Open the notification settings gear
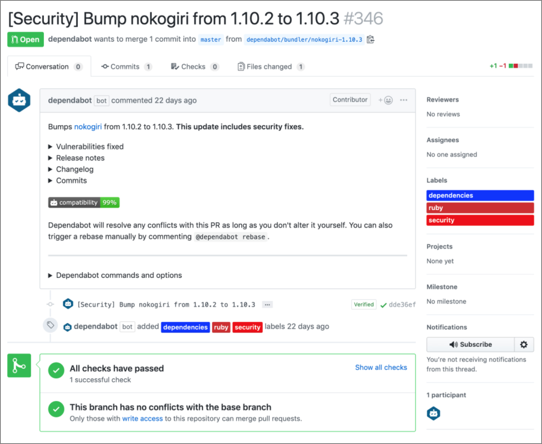 pyautogui.click(x=524, y=344)
